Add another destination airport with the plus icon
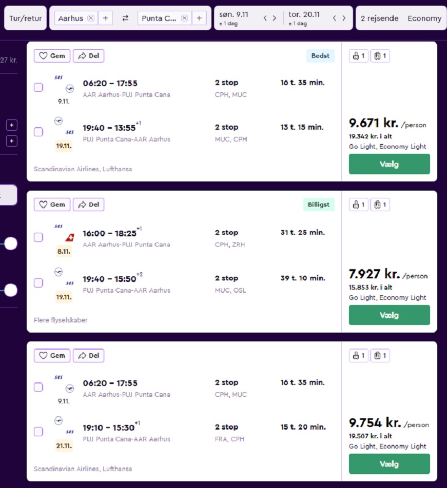 click(199, 18)
